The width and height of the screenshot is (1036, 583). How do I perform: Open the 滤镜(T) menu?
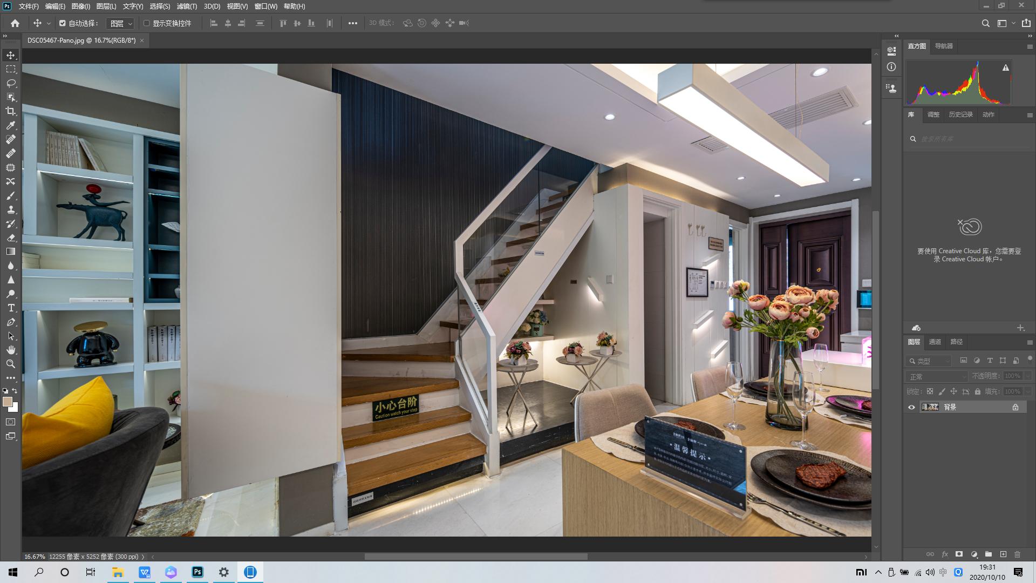coord(187,6)
